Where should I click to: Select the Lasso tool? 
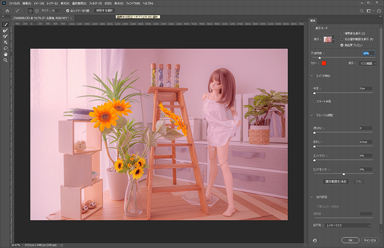(5, 48)
